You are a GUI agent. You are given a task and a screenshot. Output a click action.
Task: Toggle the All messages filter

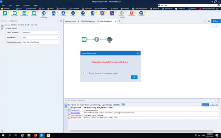123,105
